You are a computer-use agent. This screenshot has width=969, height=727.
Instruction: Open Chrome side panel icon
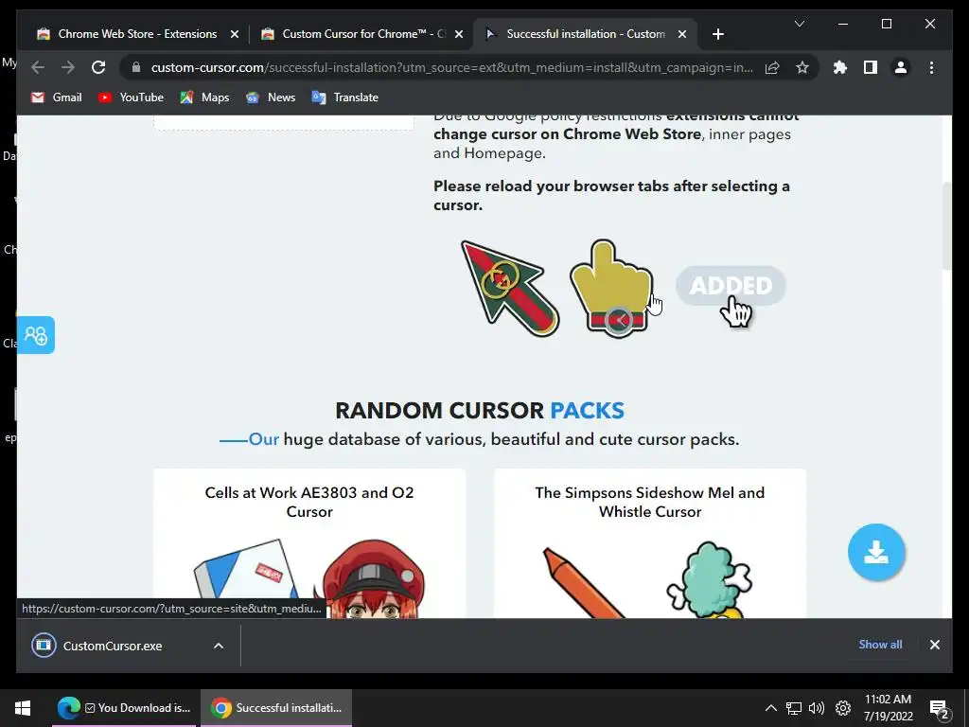point(871,67)
